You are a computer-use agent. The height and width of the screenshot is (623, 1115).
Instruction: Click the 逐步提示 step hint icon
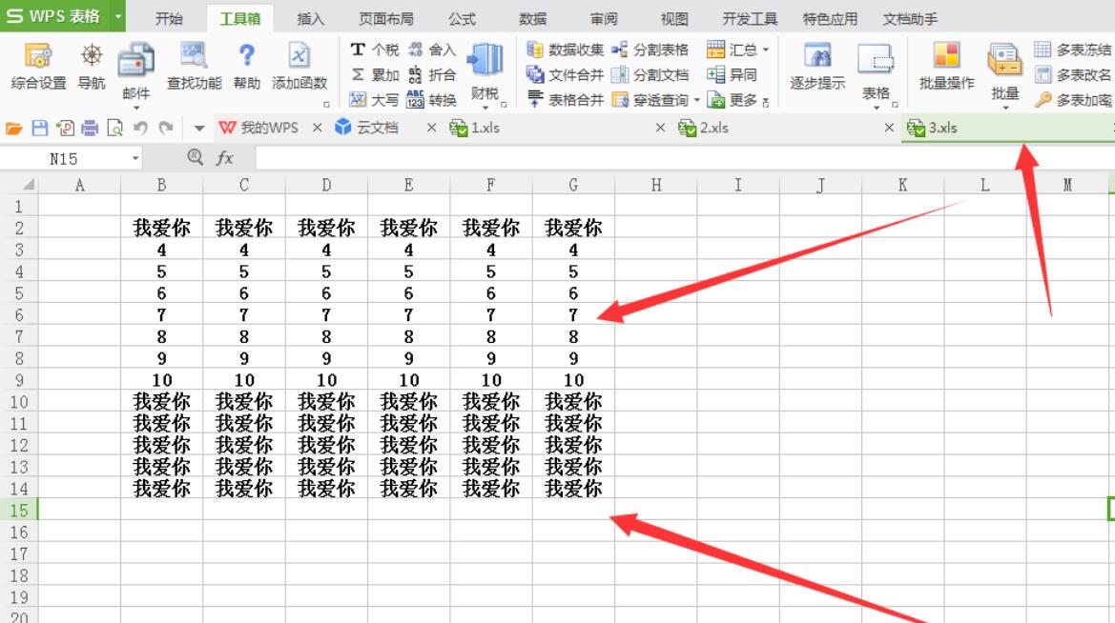click(x=817, y=66)
